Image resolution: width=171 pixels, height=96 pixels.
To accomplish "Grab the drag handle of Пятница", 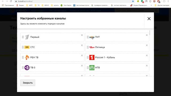I will point(88,47).
